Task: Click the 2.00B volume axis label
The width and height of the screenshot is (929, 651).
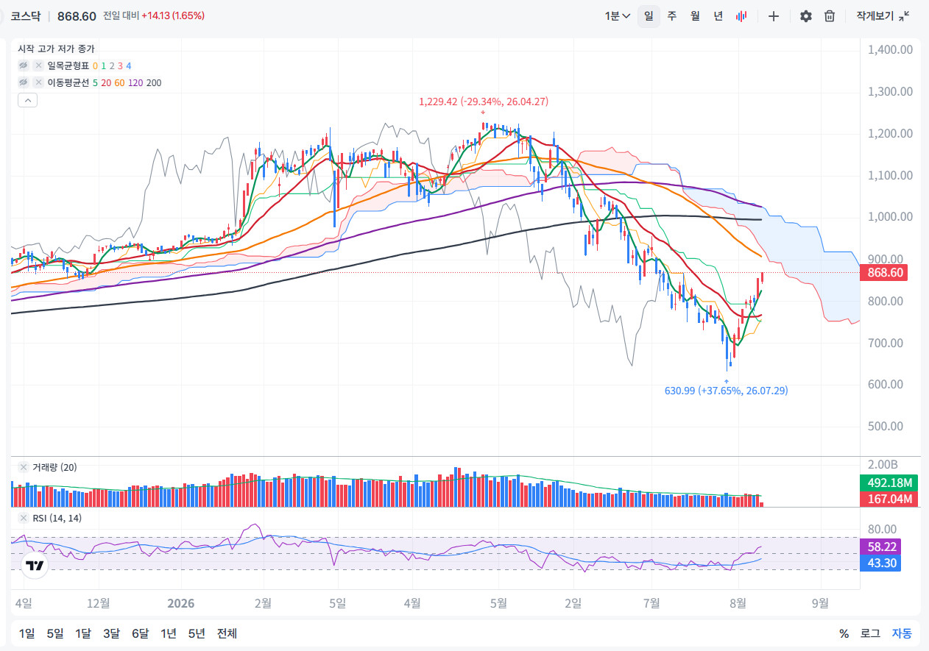Action: pyautogui.click(x=882, y=465)
